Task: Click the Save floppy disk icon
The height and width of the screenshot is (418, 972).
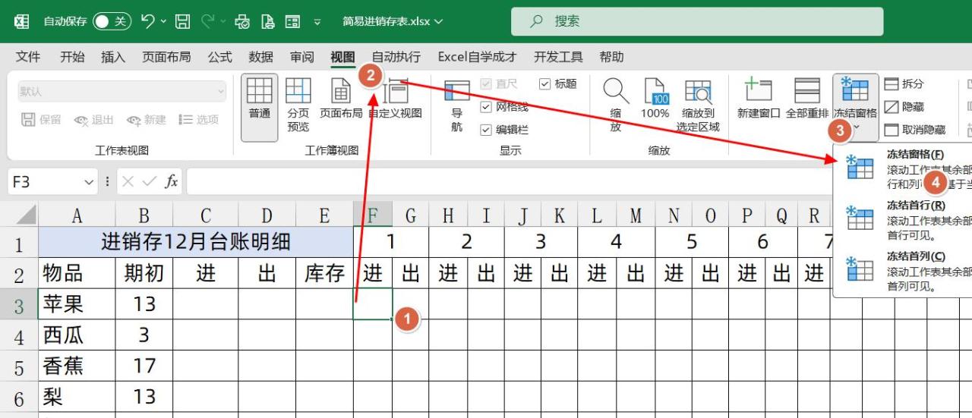Action: tap(183, 21)
